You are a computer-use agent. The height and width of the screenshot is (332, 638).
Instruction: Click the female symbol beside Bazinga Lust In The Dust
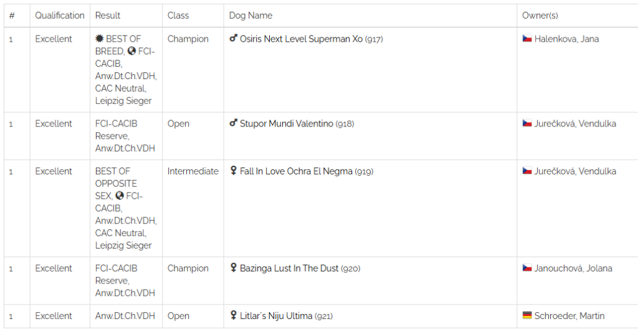click(233, 268)
